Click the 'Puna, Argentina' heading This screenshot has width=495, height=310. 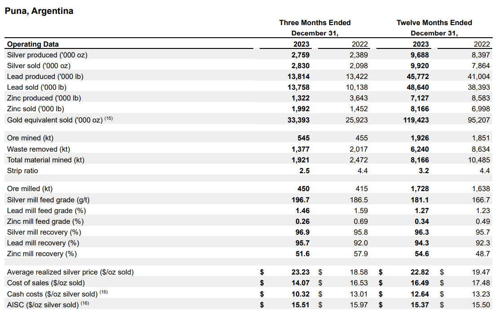(x=39, y=11)
